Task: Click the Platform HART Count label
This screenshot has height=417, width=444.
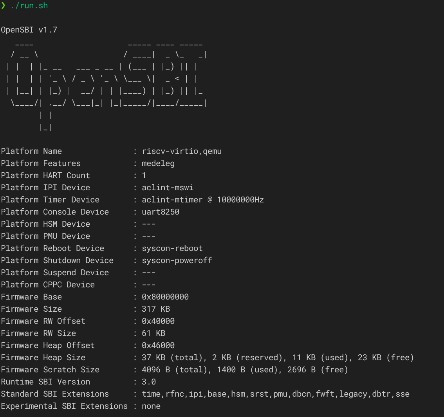Action: click(x=45, y=175)
